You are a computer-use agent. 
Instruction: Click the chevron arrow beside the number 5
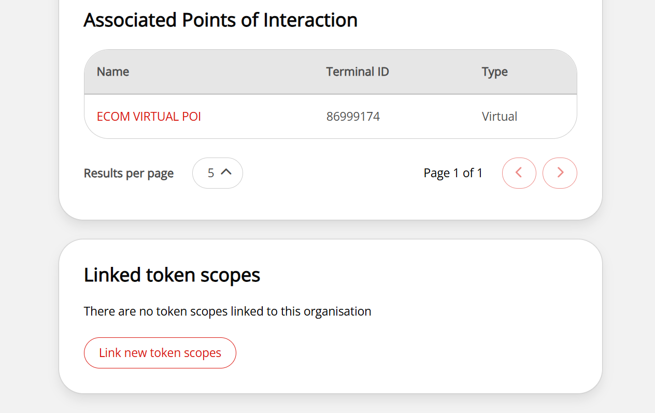click(226, 172)
